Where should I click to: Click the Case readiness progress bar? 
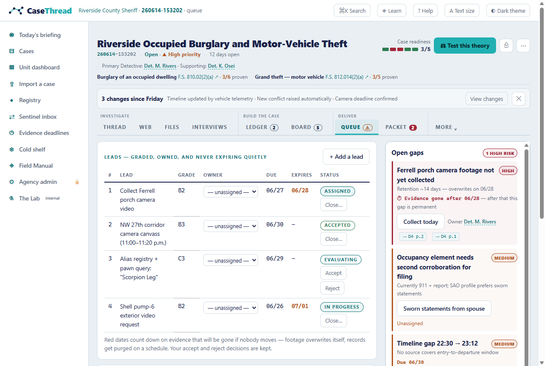click(x=400, y=49)
